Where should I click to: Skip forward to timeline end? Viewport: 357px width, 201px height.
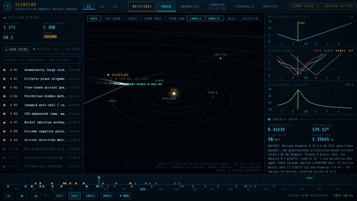click(x=36, y=196)
